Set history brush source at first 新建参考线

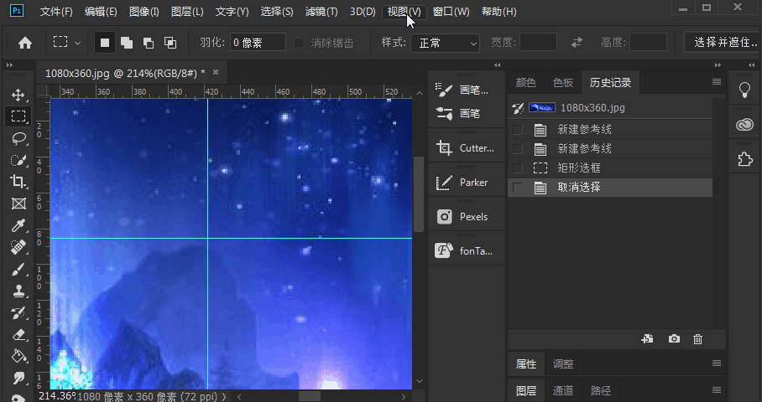tap(518, 130)
